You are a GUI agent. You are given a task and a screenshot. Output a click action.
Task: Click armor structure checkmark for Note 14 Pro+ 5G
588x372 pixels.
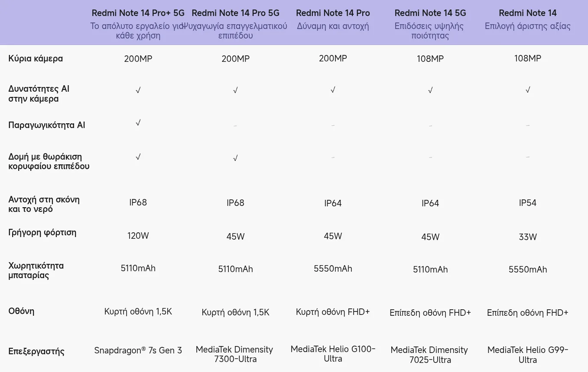pos(138,157)
